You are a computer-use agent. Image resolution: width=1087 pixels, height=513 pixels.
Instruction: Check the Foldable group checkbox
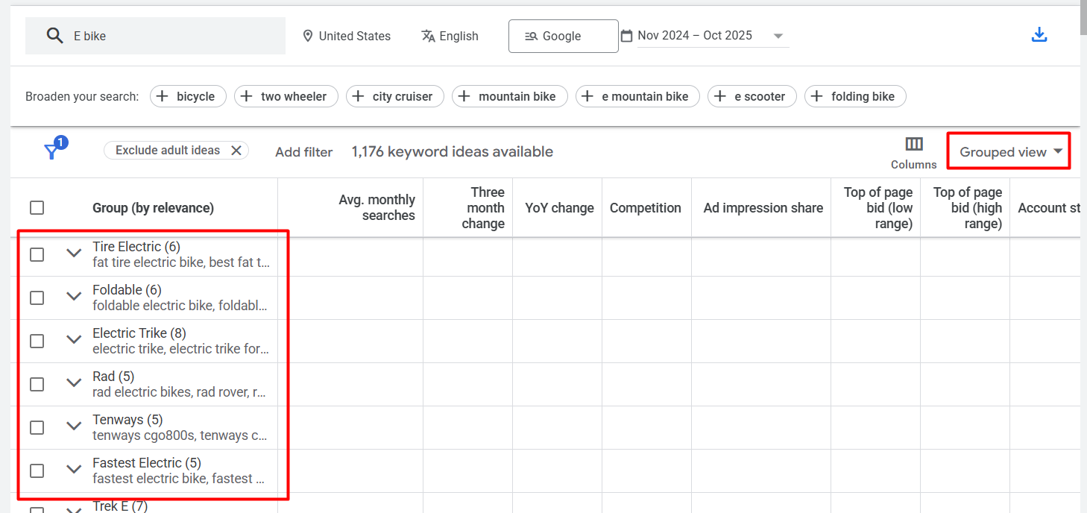[x=37, y=298]
